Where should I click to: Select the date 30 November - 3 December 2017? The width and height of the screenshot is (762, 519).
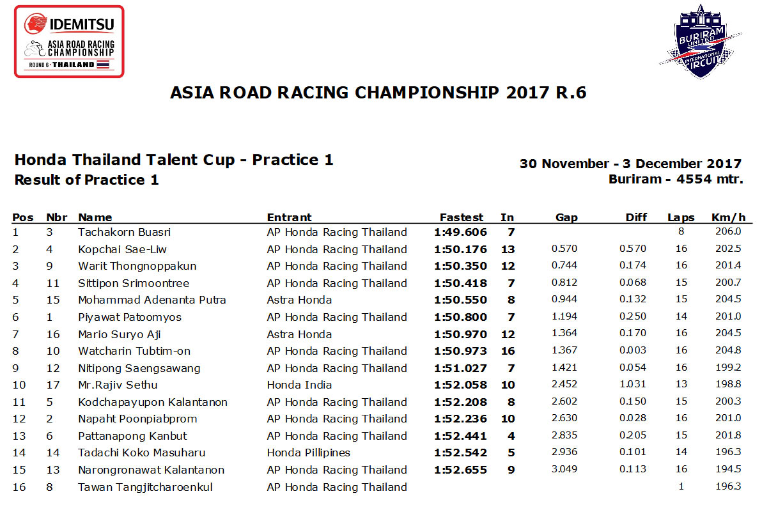631,164
